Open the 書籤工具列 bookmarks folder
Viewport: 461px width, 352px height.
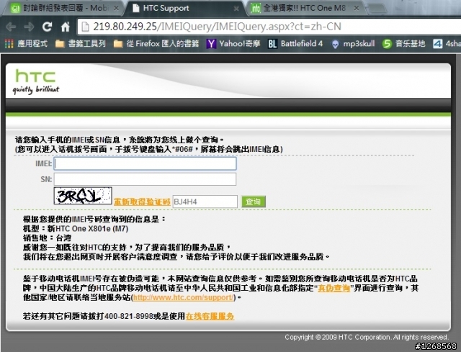[81, 44]
